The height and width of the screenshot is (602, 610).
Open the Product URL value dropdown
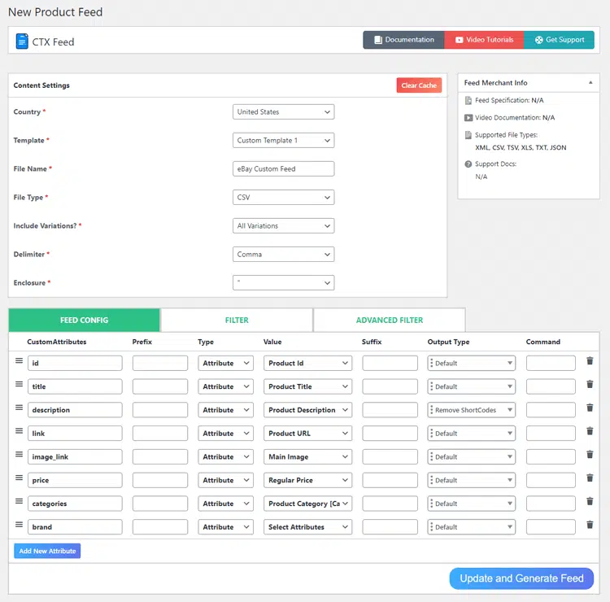[307, 433]
